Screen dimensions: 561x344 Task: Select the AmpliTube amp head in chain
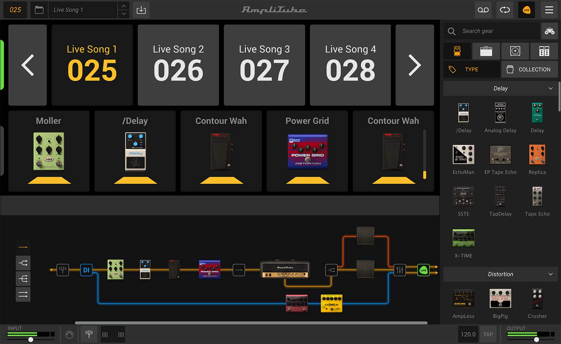click(x=285, y=270)
